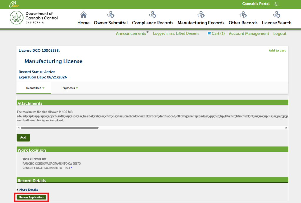Expand the Announcements dropdown
This screenshot has height=203, width=301.
(132, 33)
